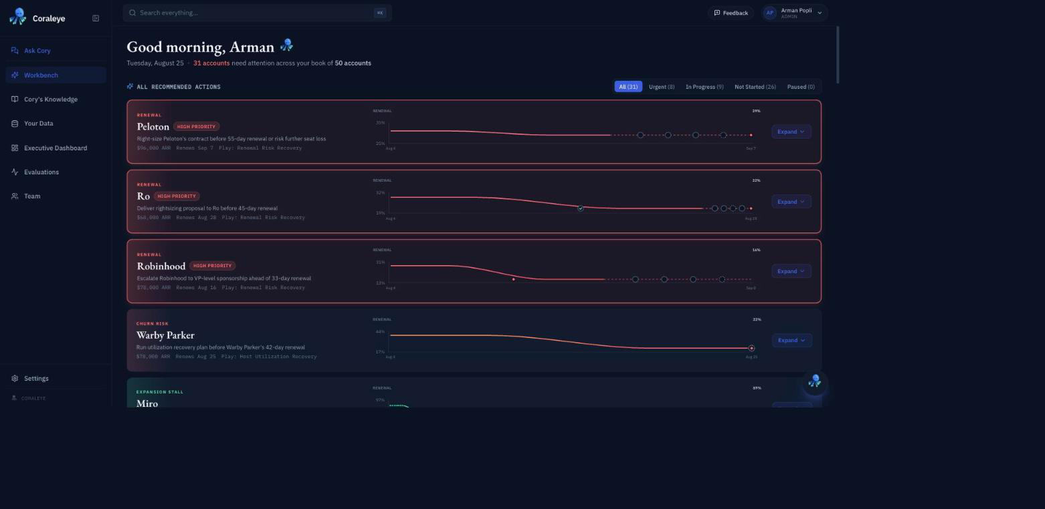Image resolution: width=1045 pixels, height=509 pixels.
Task: Click Ro's High Priority badge
Action: (177, 196)
